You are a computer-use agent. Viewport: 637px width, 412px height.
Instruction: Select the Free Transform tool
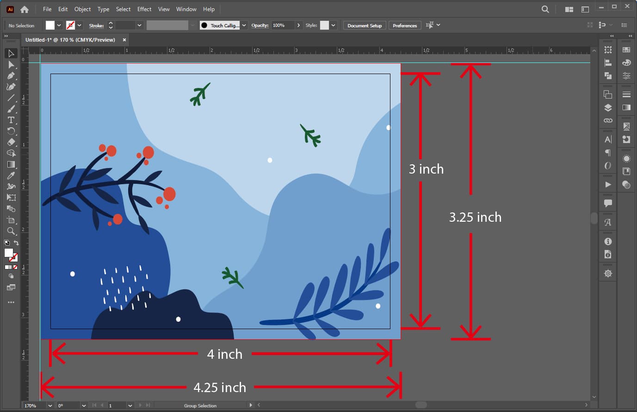(x=11, y=198)
